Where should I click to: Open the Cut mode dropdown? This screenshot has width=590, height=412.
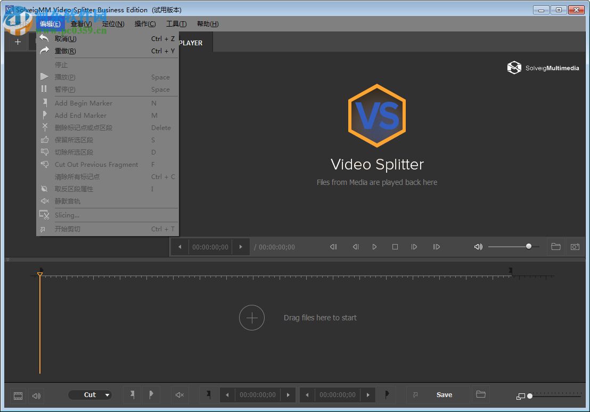coord(89,394)
